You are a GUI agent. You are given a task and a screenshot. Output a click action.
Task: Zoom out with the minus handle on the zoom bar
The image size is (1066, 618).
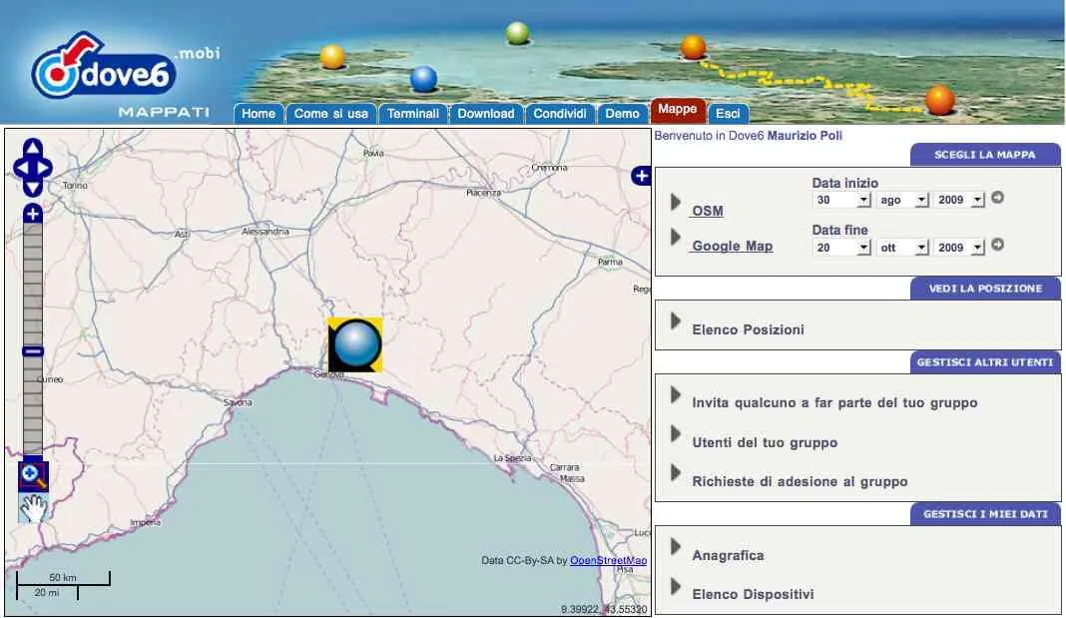tap(33, 351)
